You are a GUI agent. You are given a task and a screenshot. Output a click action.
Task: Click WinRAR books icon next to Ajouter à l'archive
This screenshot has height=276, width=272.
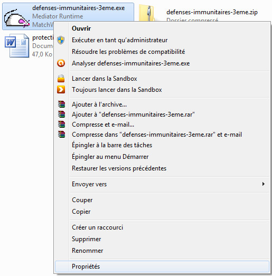click(61, 104)
